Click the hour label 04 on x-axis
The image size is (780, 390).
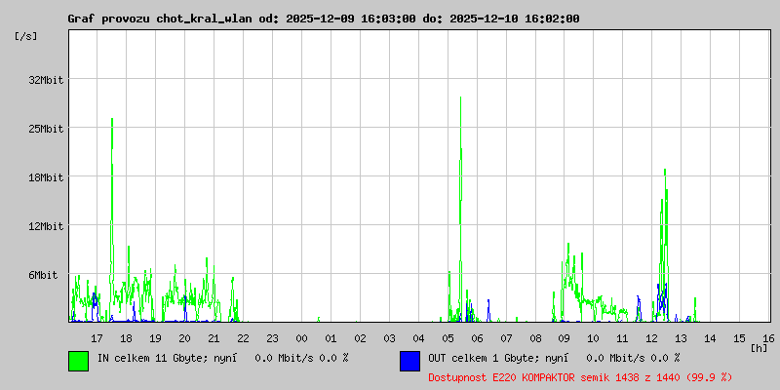point(418,338)
